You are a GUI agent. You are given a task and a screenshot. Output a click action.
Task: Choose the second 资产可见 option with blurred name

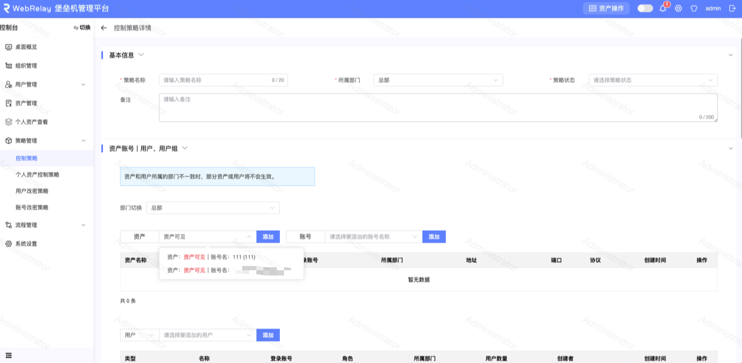pos(232,270)
